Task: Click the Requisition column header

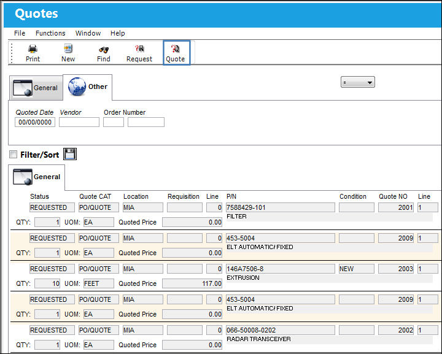Action: 184,196
